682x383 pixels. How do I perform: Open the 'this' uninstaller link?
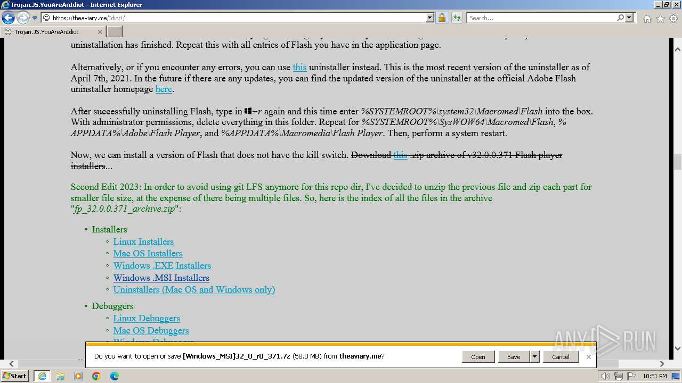coord(299,67)
